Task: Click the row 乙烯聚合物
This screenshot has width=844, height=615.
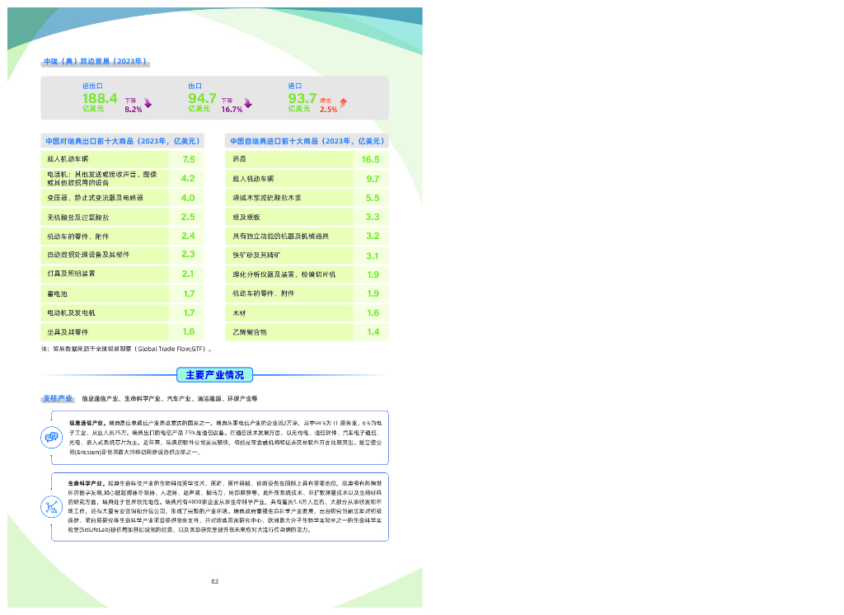Action: (307, 332)
